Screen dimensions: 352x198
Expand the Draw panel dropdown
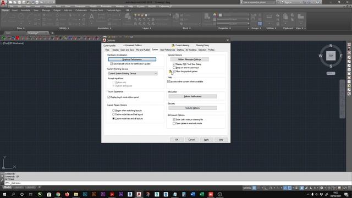pos(21,28)
